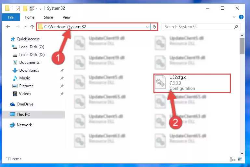The width and height of the screenshot is (250, 167).
Task: Click the scrollbar down arrow
Action: tap(242, 153)
